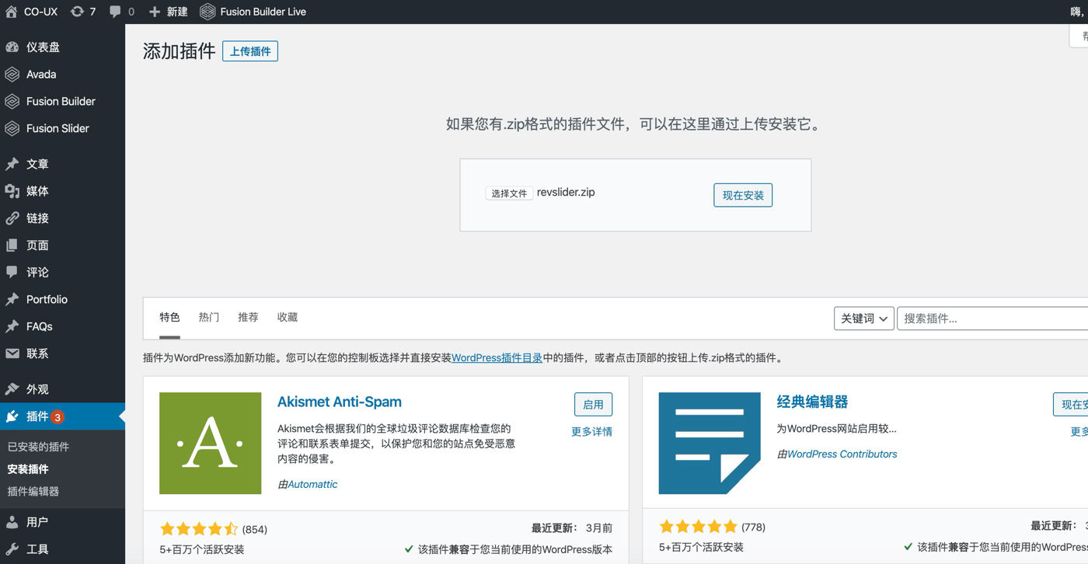The width and height of the screenshot is (1088, 564).
Task: Click the 文章 pushpin icon
Action: 12,164
